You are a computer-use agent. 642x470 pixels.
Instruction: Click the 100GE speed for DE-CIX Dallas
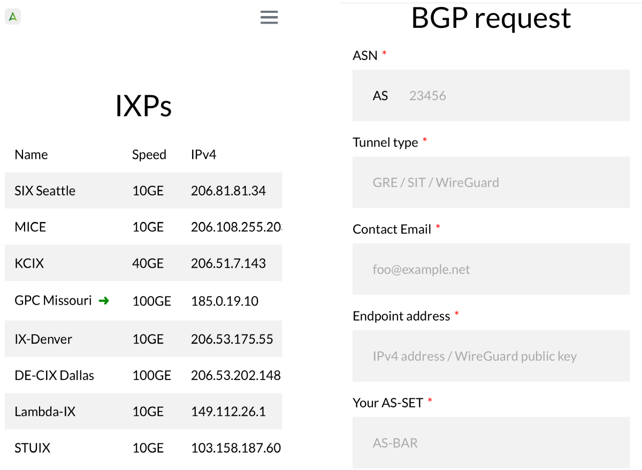(x=152, y=376)
